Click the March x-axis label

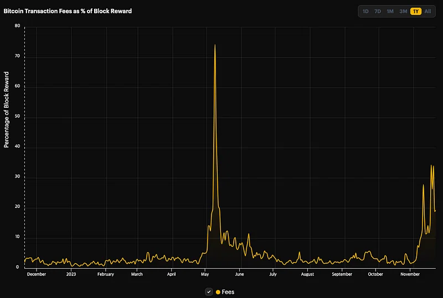tap(137, 274)
